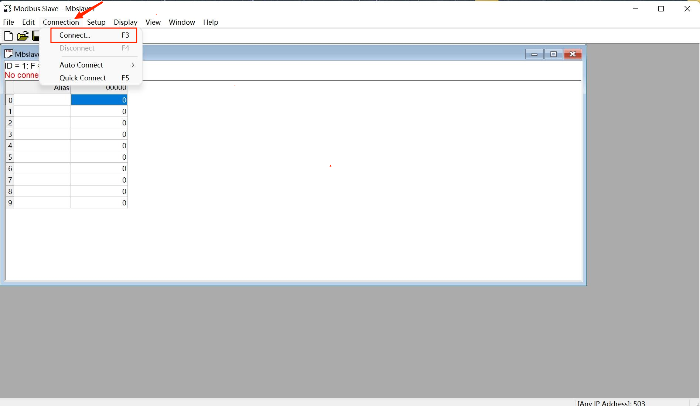
Task: Close the open Connection menu
Action: (61, 22)
